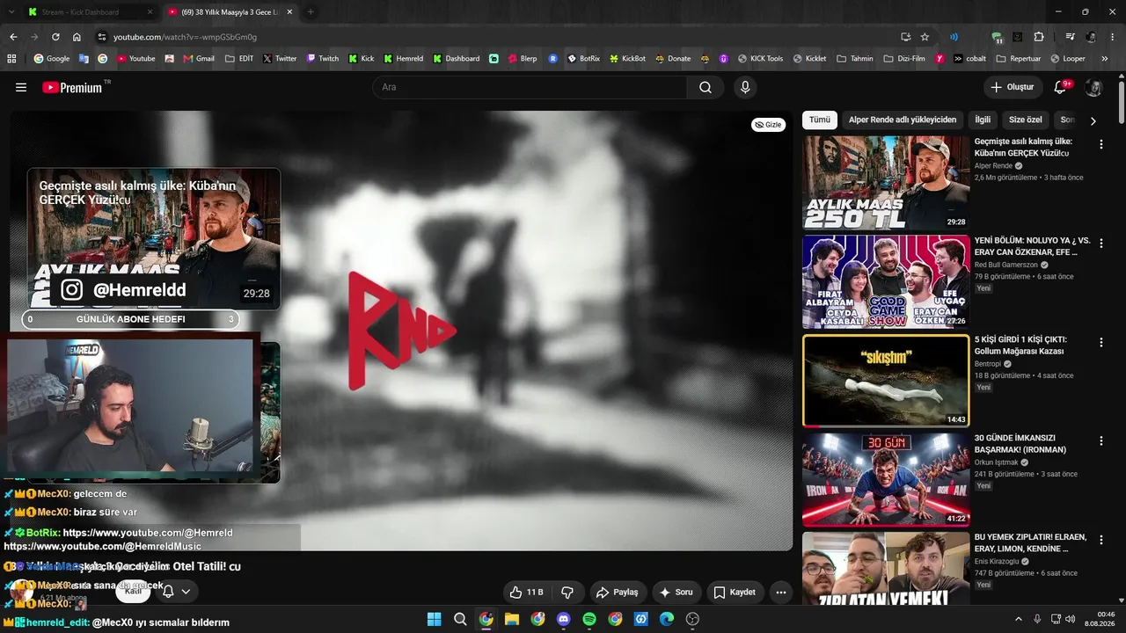Image resolution: width=1126 pixels, height=633 pixels.
Task: Start voice search with the microphone
Action: pos(745,87)
